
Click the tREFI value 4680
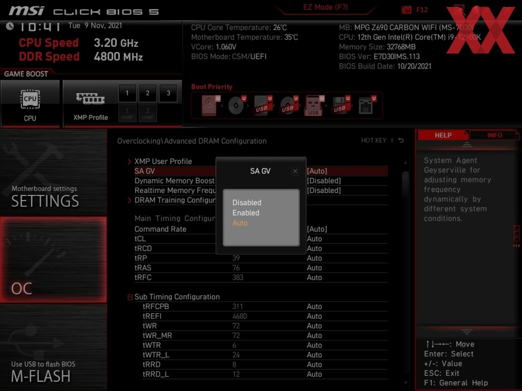click(x=240, y=316)
